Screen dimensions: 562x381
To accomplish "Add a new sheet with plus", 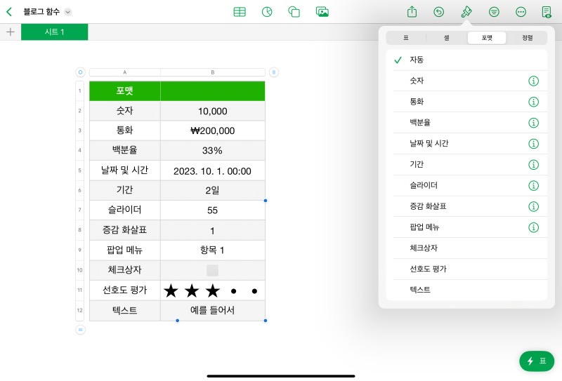I will [x=11, y=32].
